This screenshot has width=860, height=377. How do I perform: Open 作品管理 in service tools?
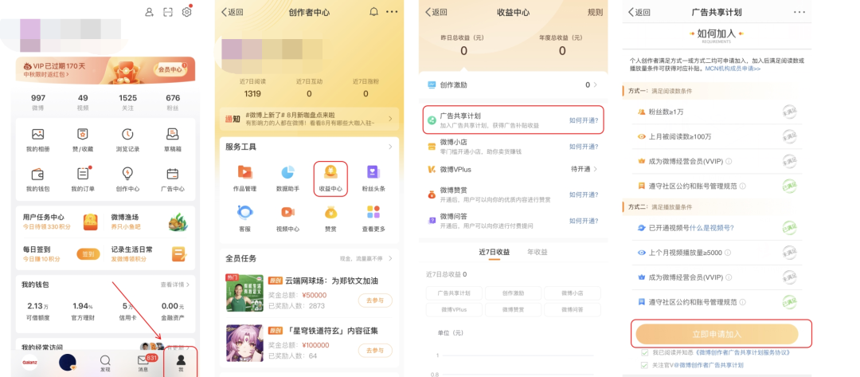coord(244,172)
